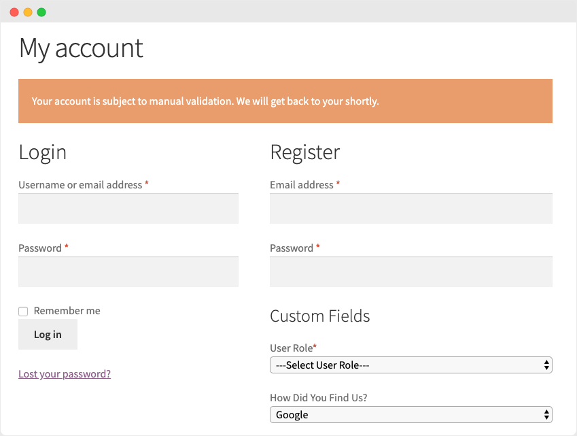
Task: Open the User Role dropdown
Action: [411, 365]
